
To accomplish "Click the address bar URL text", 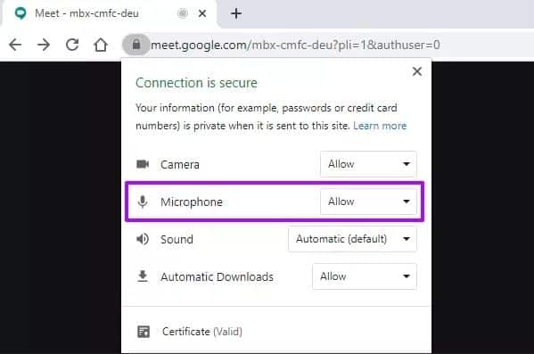I will (x=295, y=45).
